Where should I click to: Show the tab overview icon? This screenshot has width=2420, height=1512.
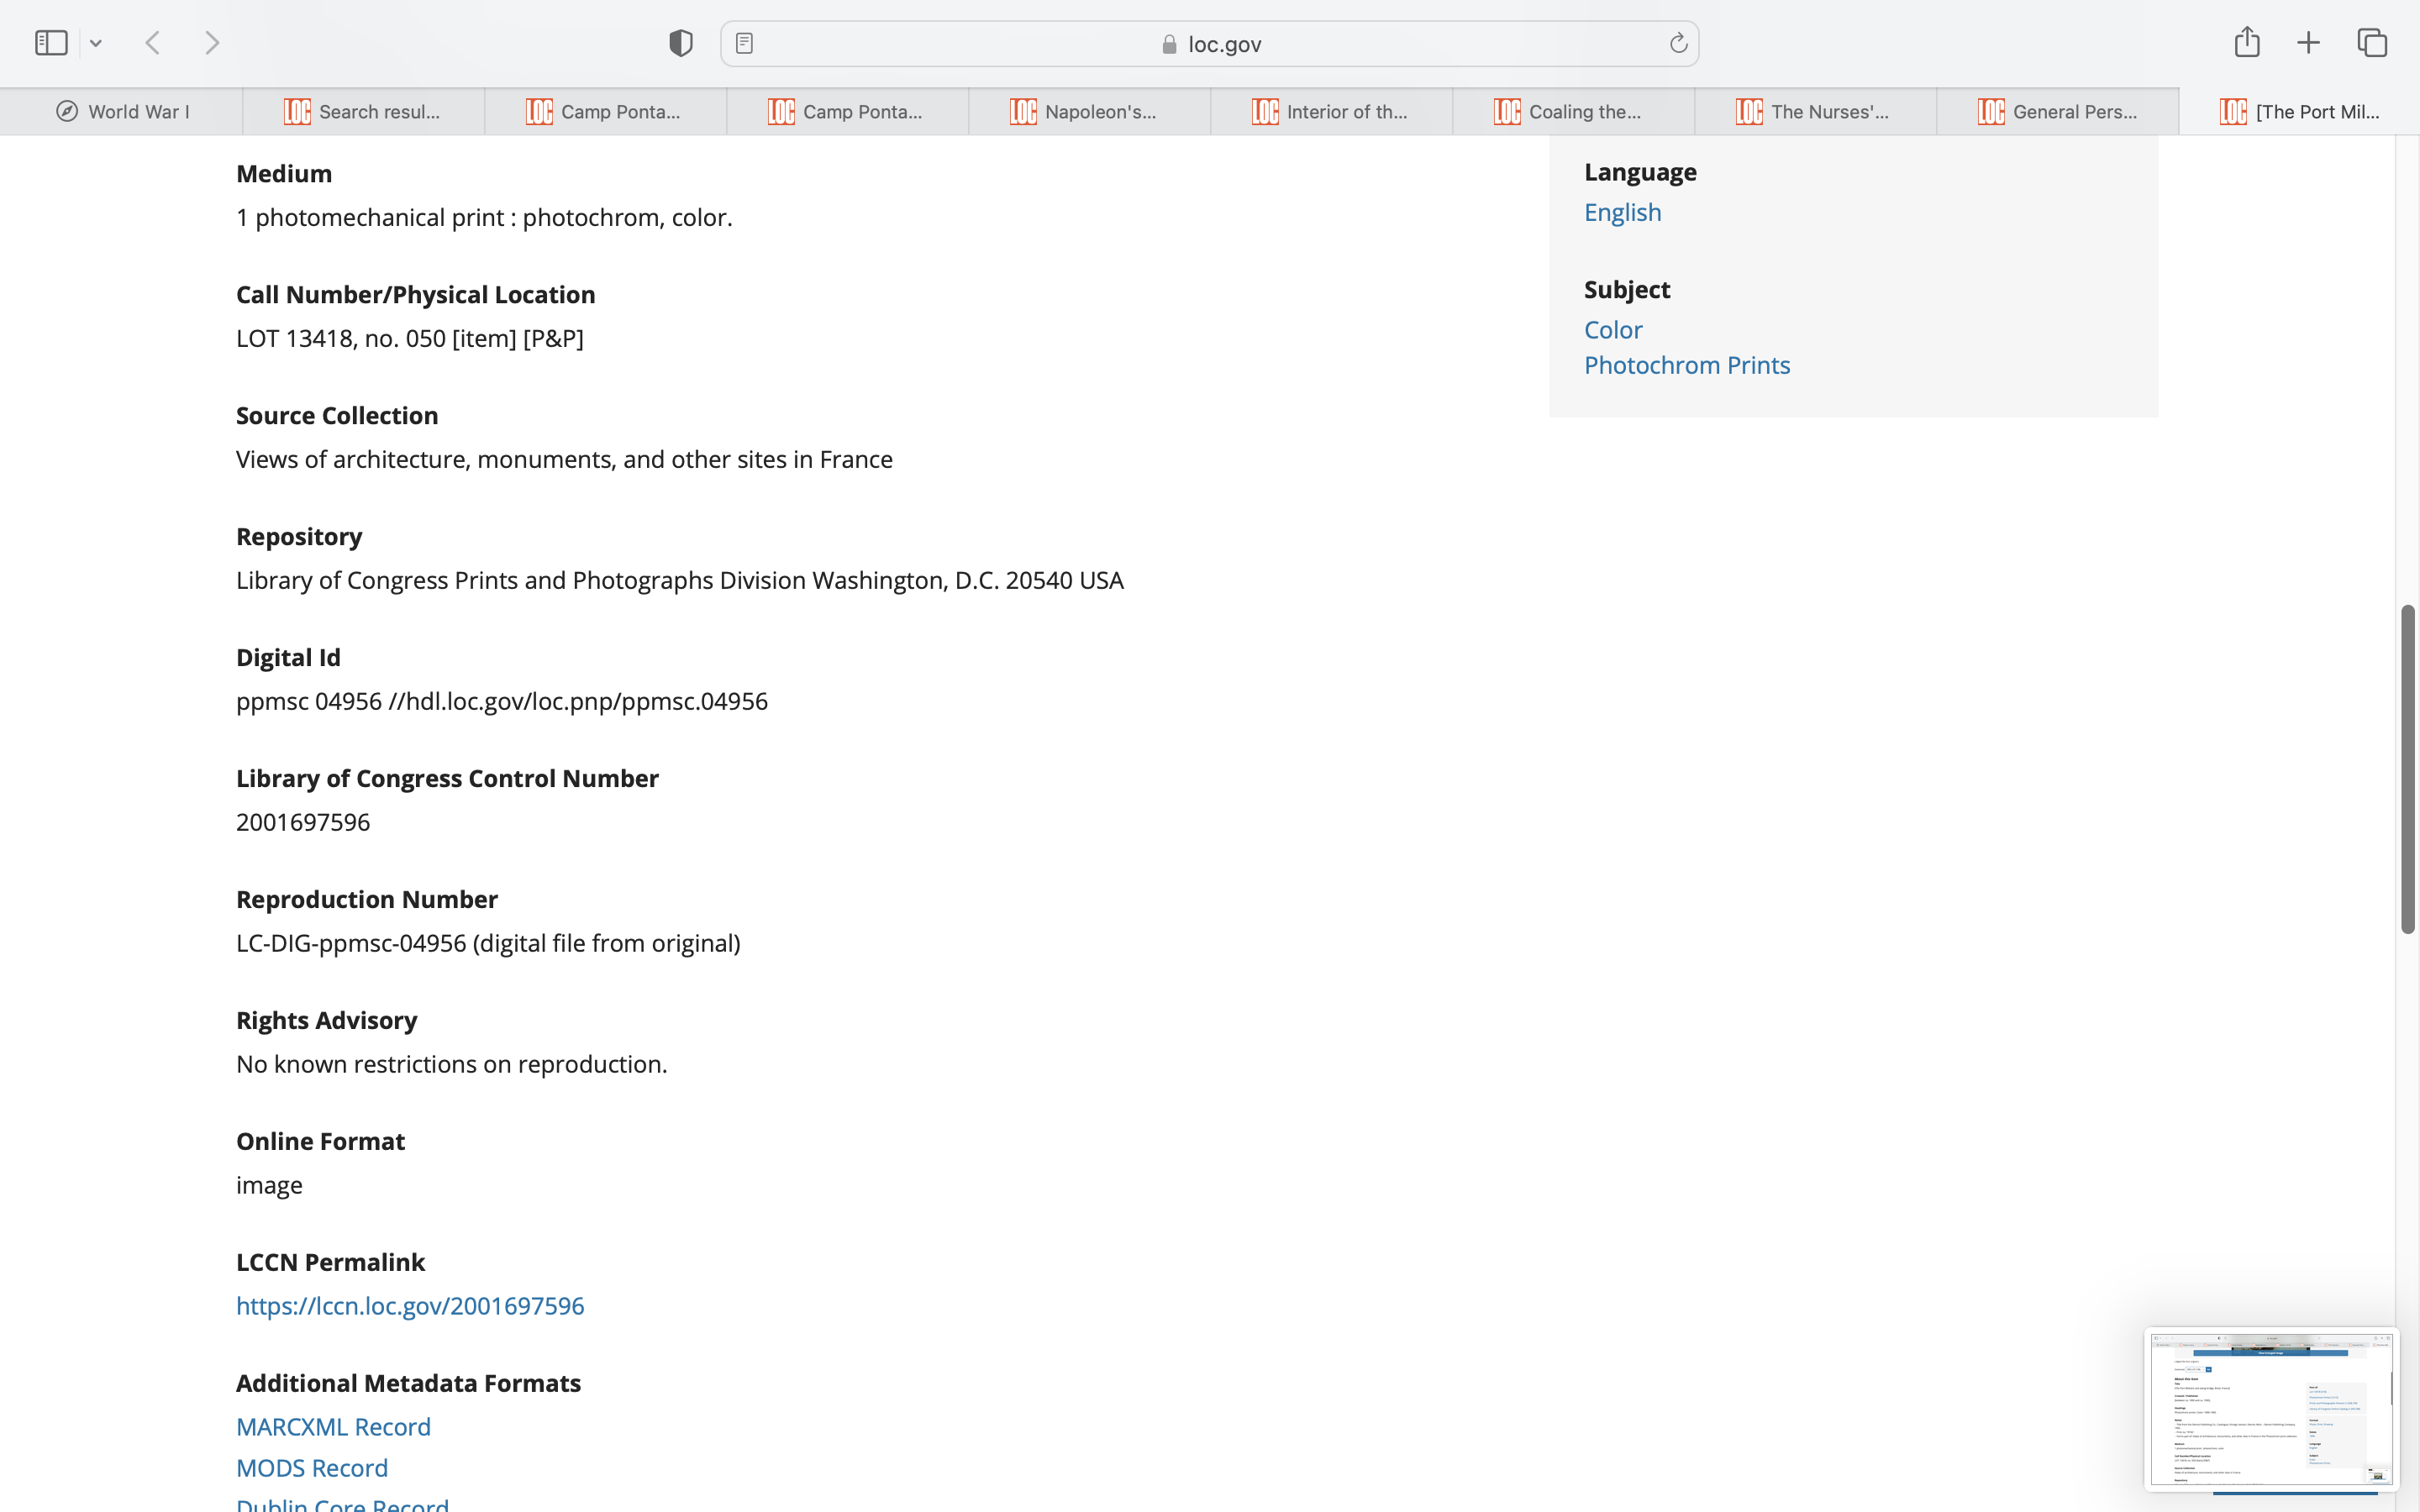[x=2372, y=43]
